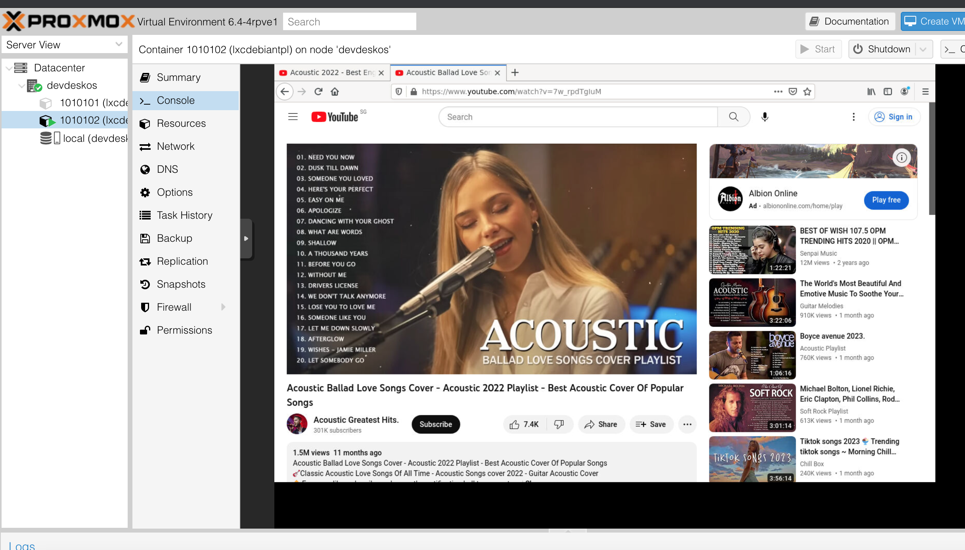Expand noVNC side control handle
The image size is (965, 550).
click(x=246, y=239)
